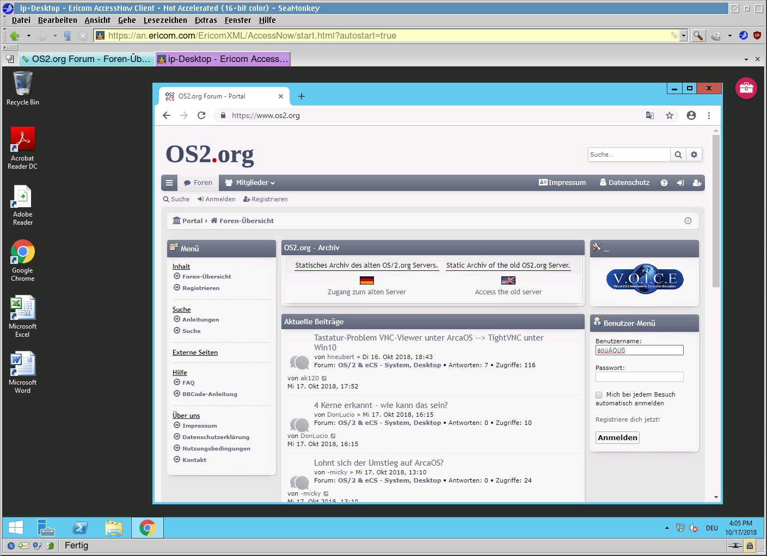Open Adobe Reader desktop shortcut
Image resolution: width=767 pixels, height=556 pixels.
click(23, 205)
